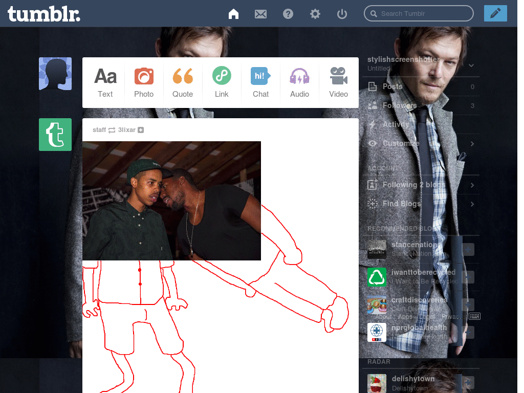The image size is (524, 393).
Task: Focus the Search Tumblr field
Action: [419, 13]
